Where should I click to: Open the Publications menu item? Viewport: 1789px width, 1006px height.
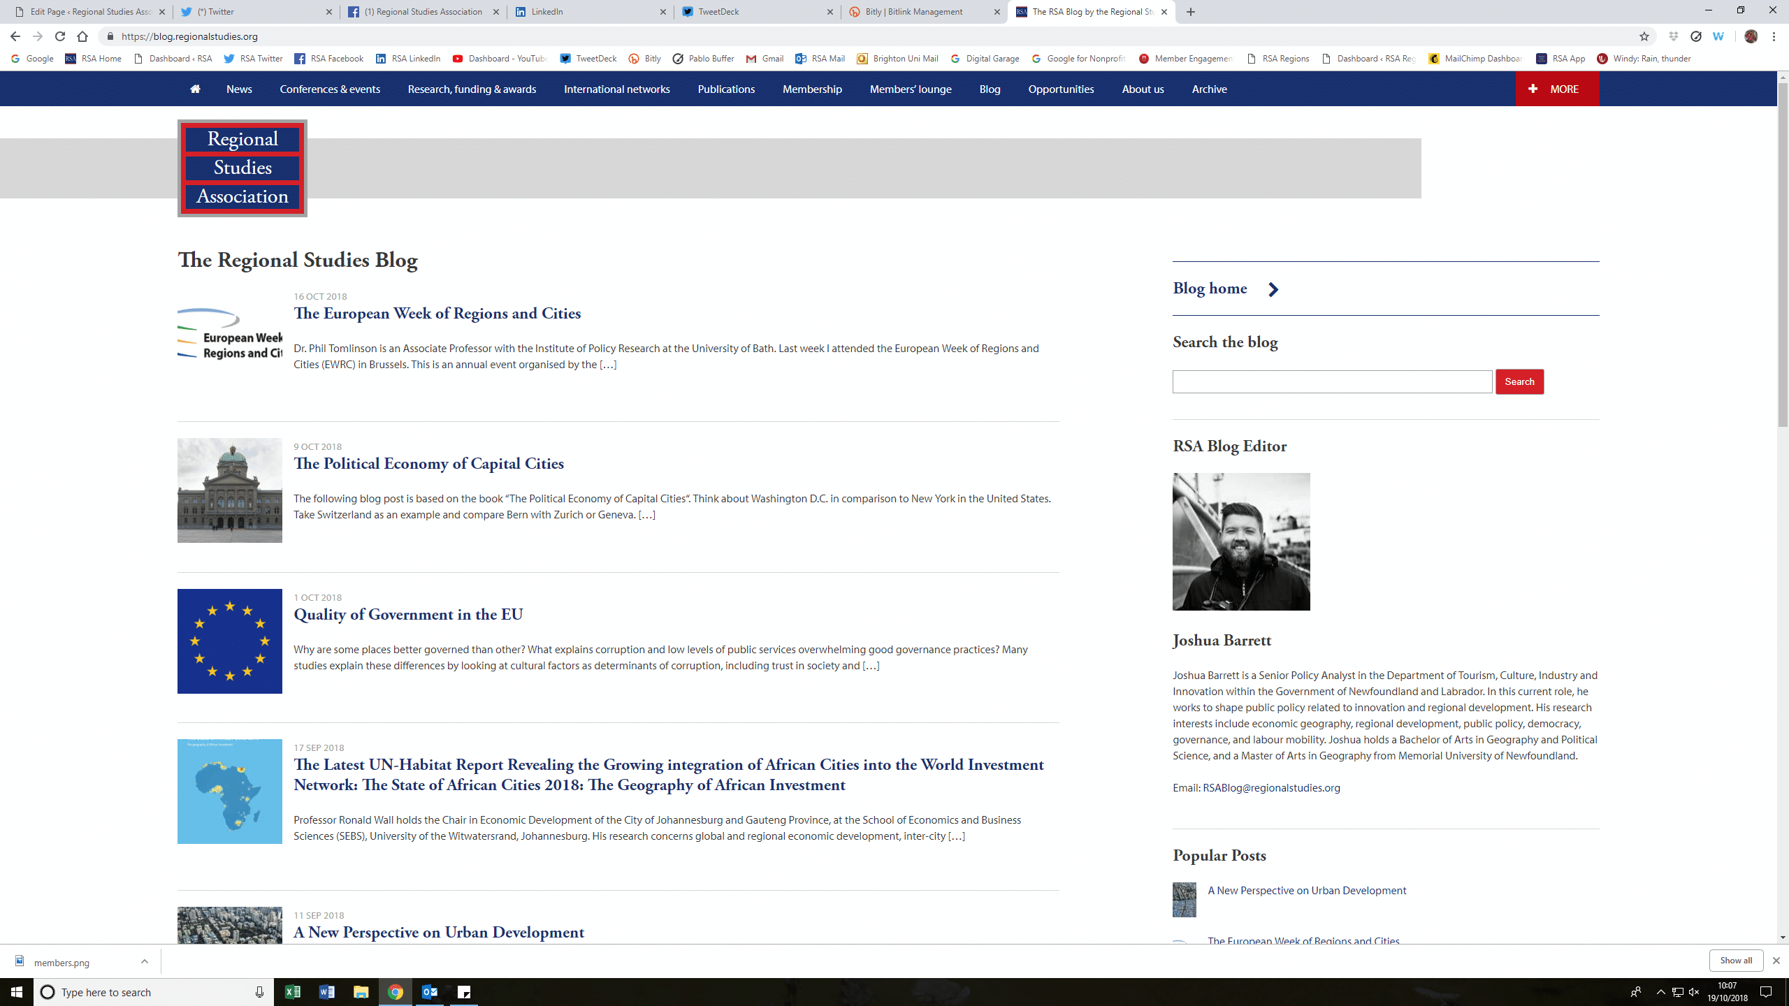(x=726, y=89)
